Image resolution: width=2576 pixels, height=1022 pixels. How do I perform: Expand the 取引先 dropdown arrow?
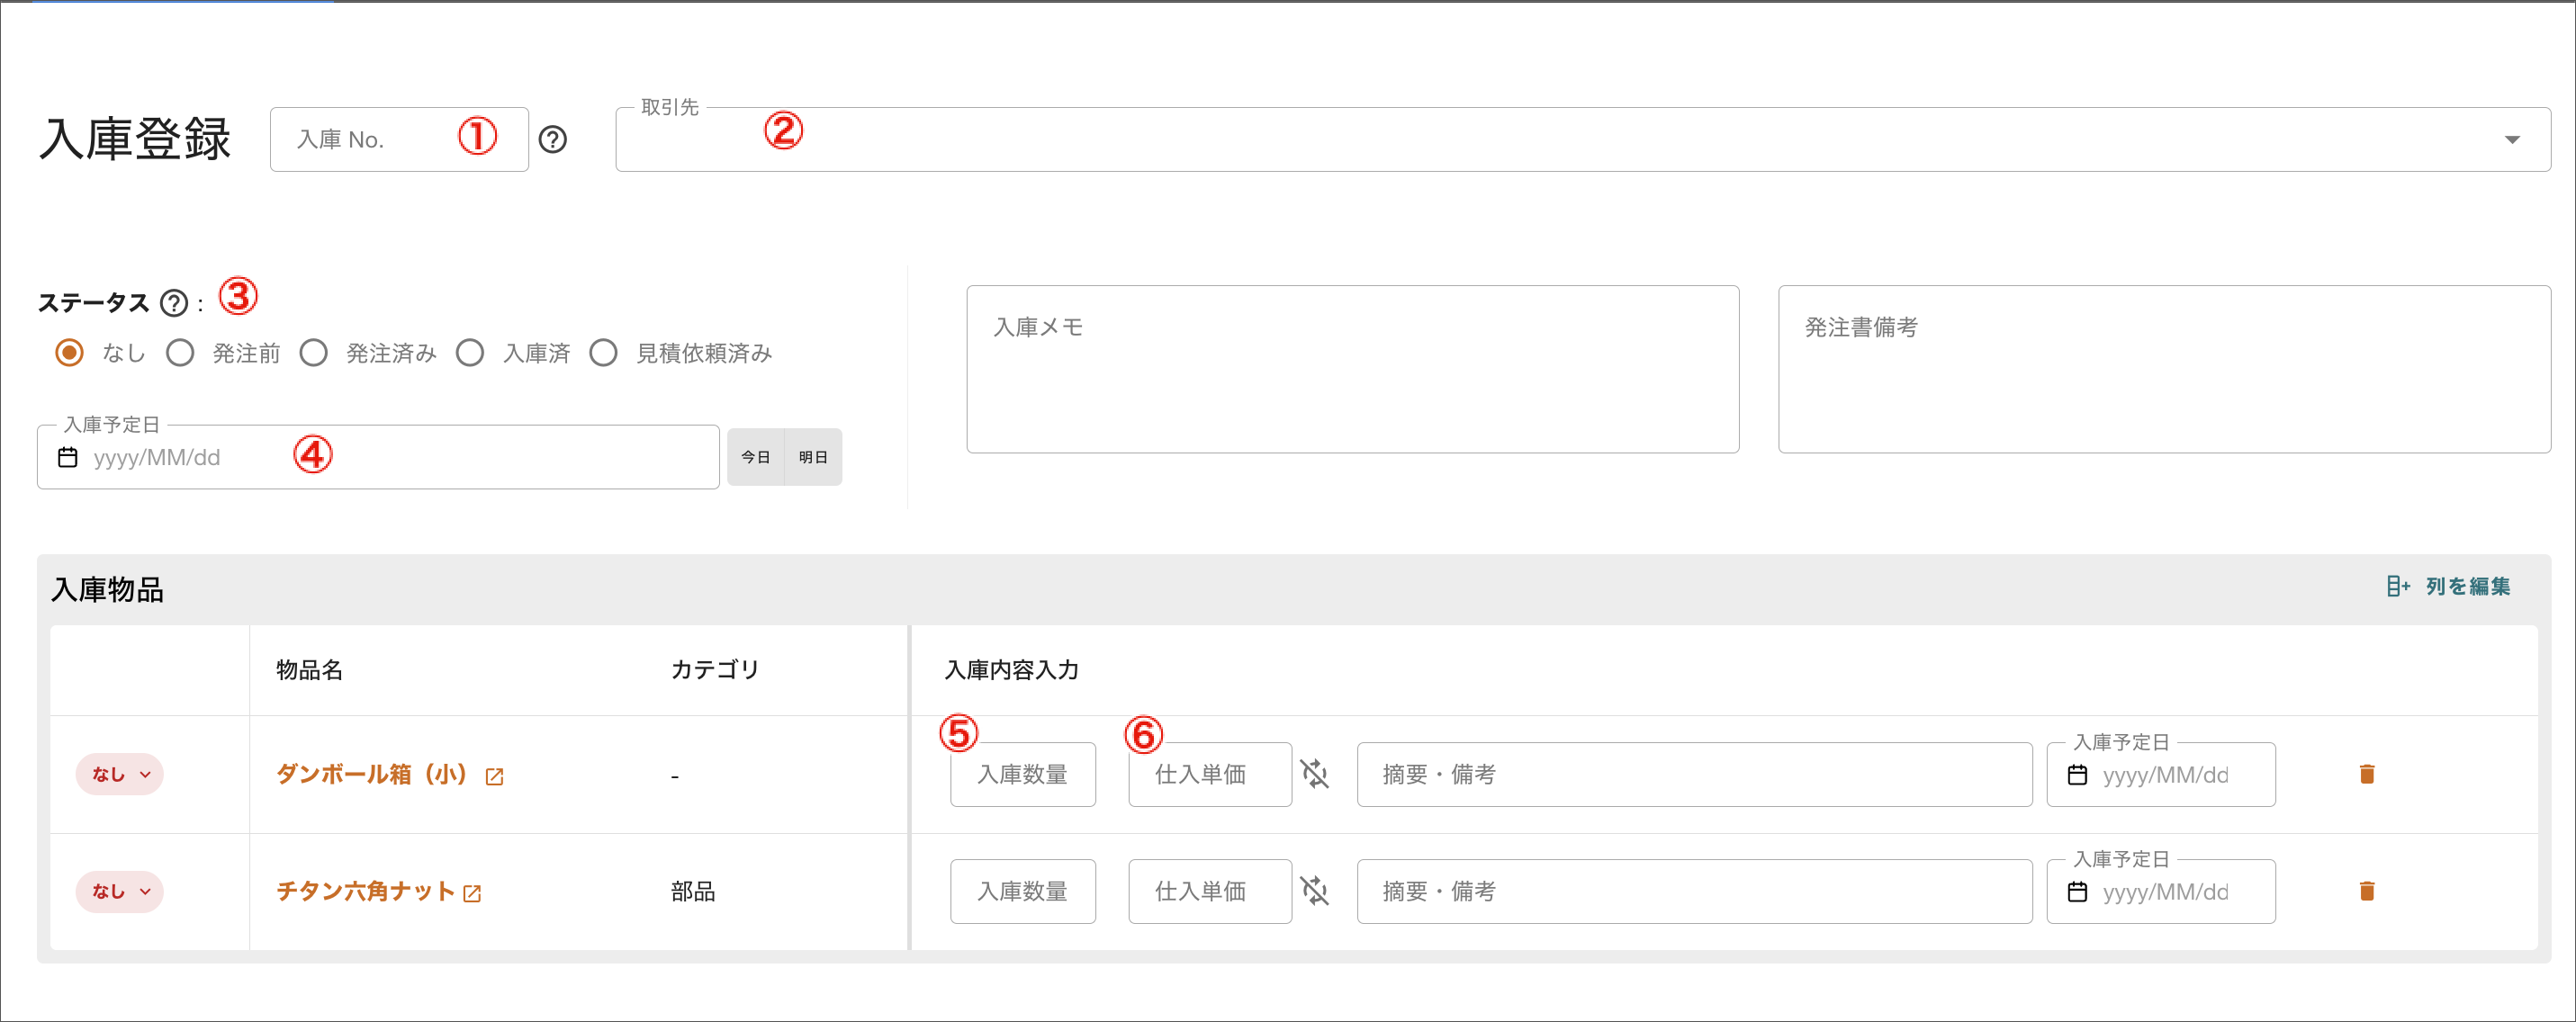point(2512,140)
